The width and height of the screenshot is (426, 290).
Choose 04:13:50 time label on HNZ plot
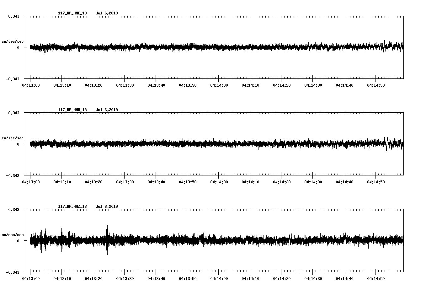click(187, 278)
